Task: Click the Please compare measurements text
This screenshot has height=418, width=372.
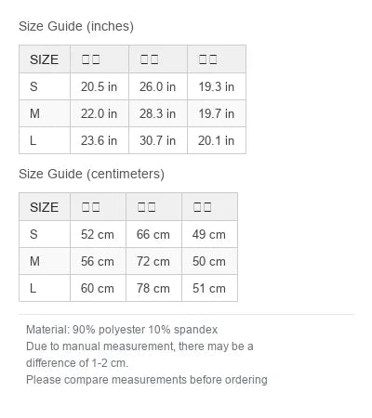Action: pyautogui.click(x=147, y=380)
